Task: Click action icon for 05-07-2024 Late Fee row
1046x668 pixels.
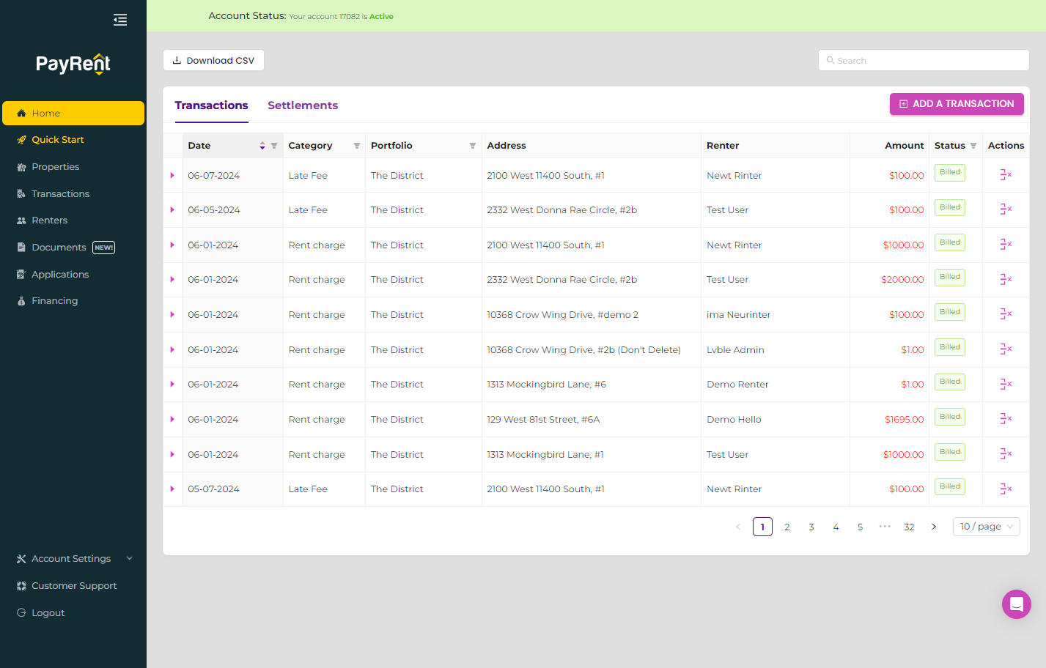Action: click(1006, 489)
